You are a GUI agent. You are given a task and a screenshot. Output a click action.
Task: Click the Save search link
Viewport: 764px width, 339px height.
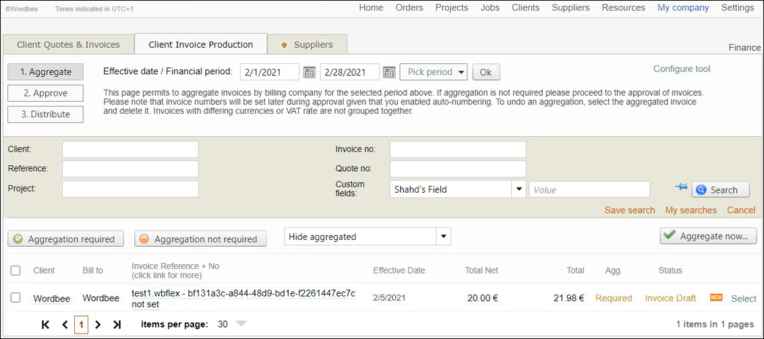click(x=629, y=210)
